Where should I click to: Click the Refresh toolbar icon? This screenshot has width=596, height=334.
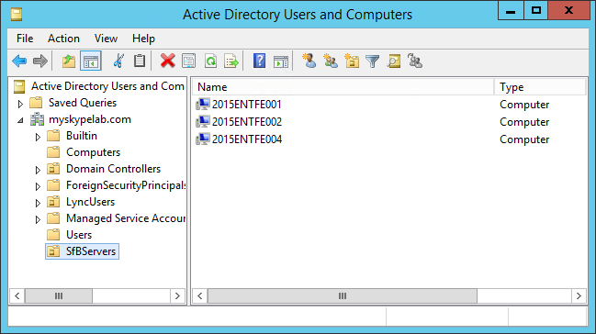click(210, 61)
